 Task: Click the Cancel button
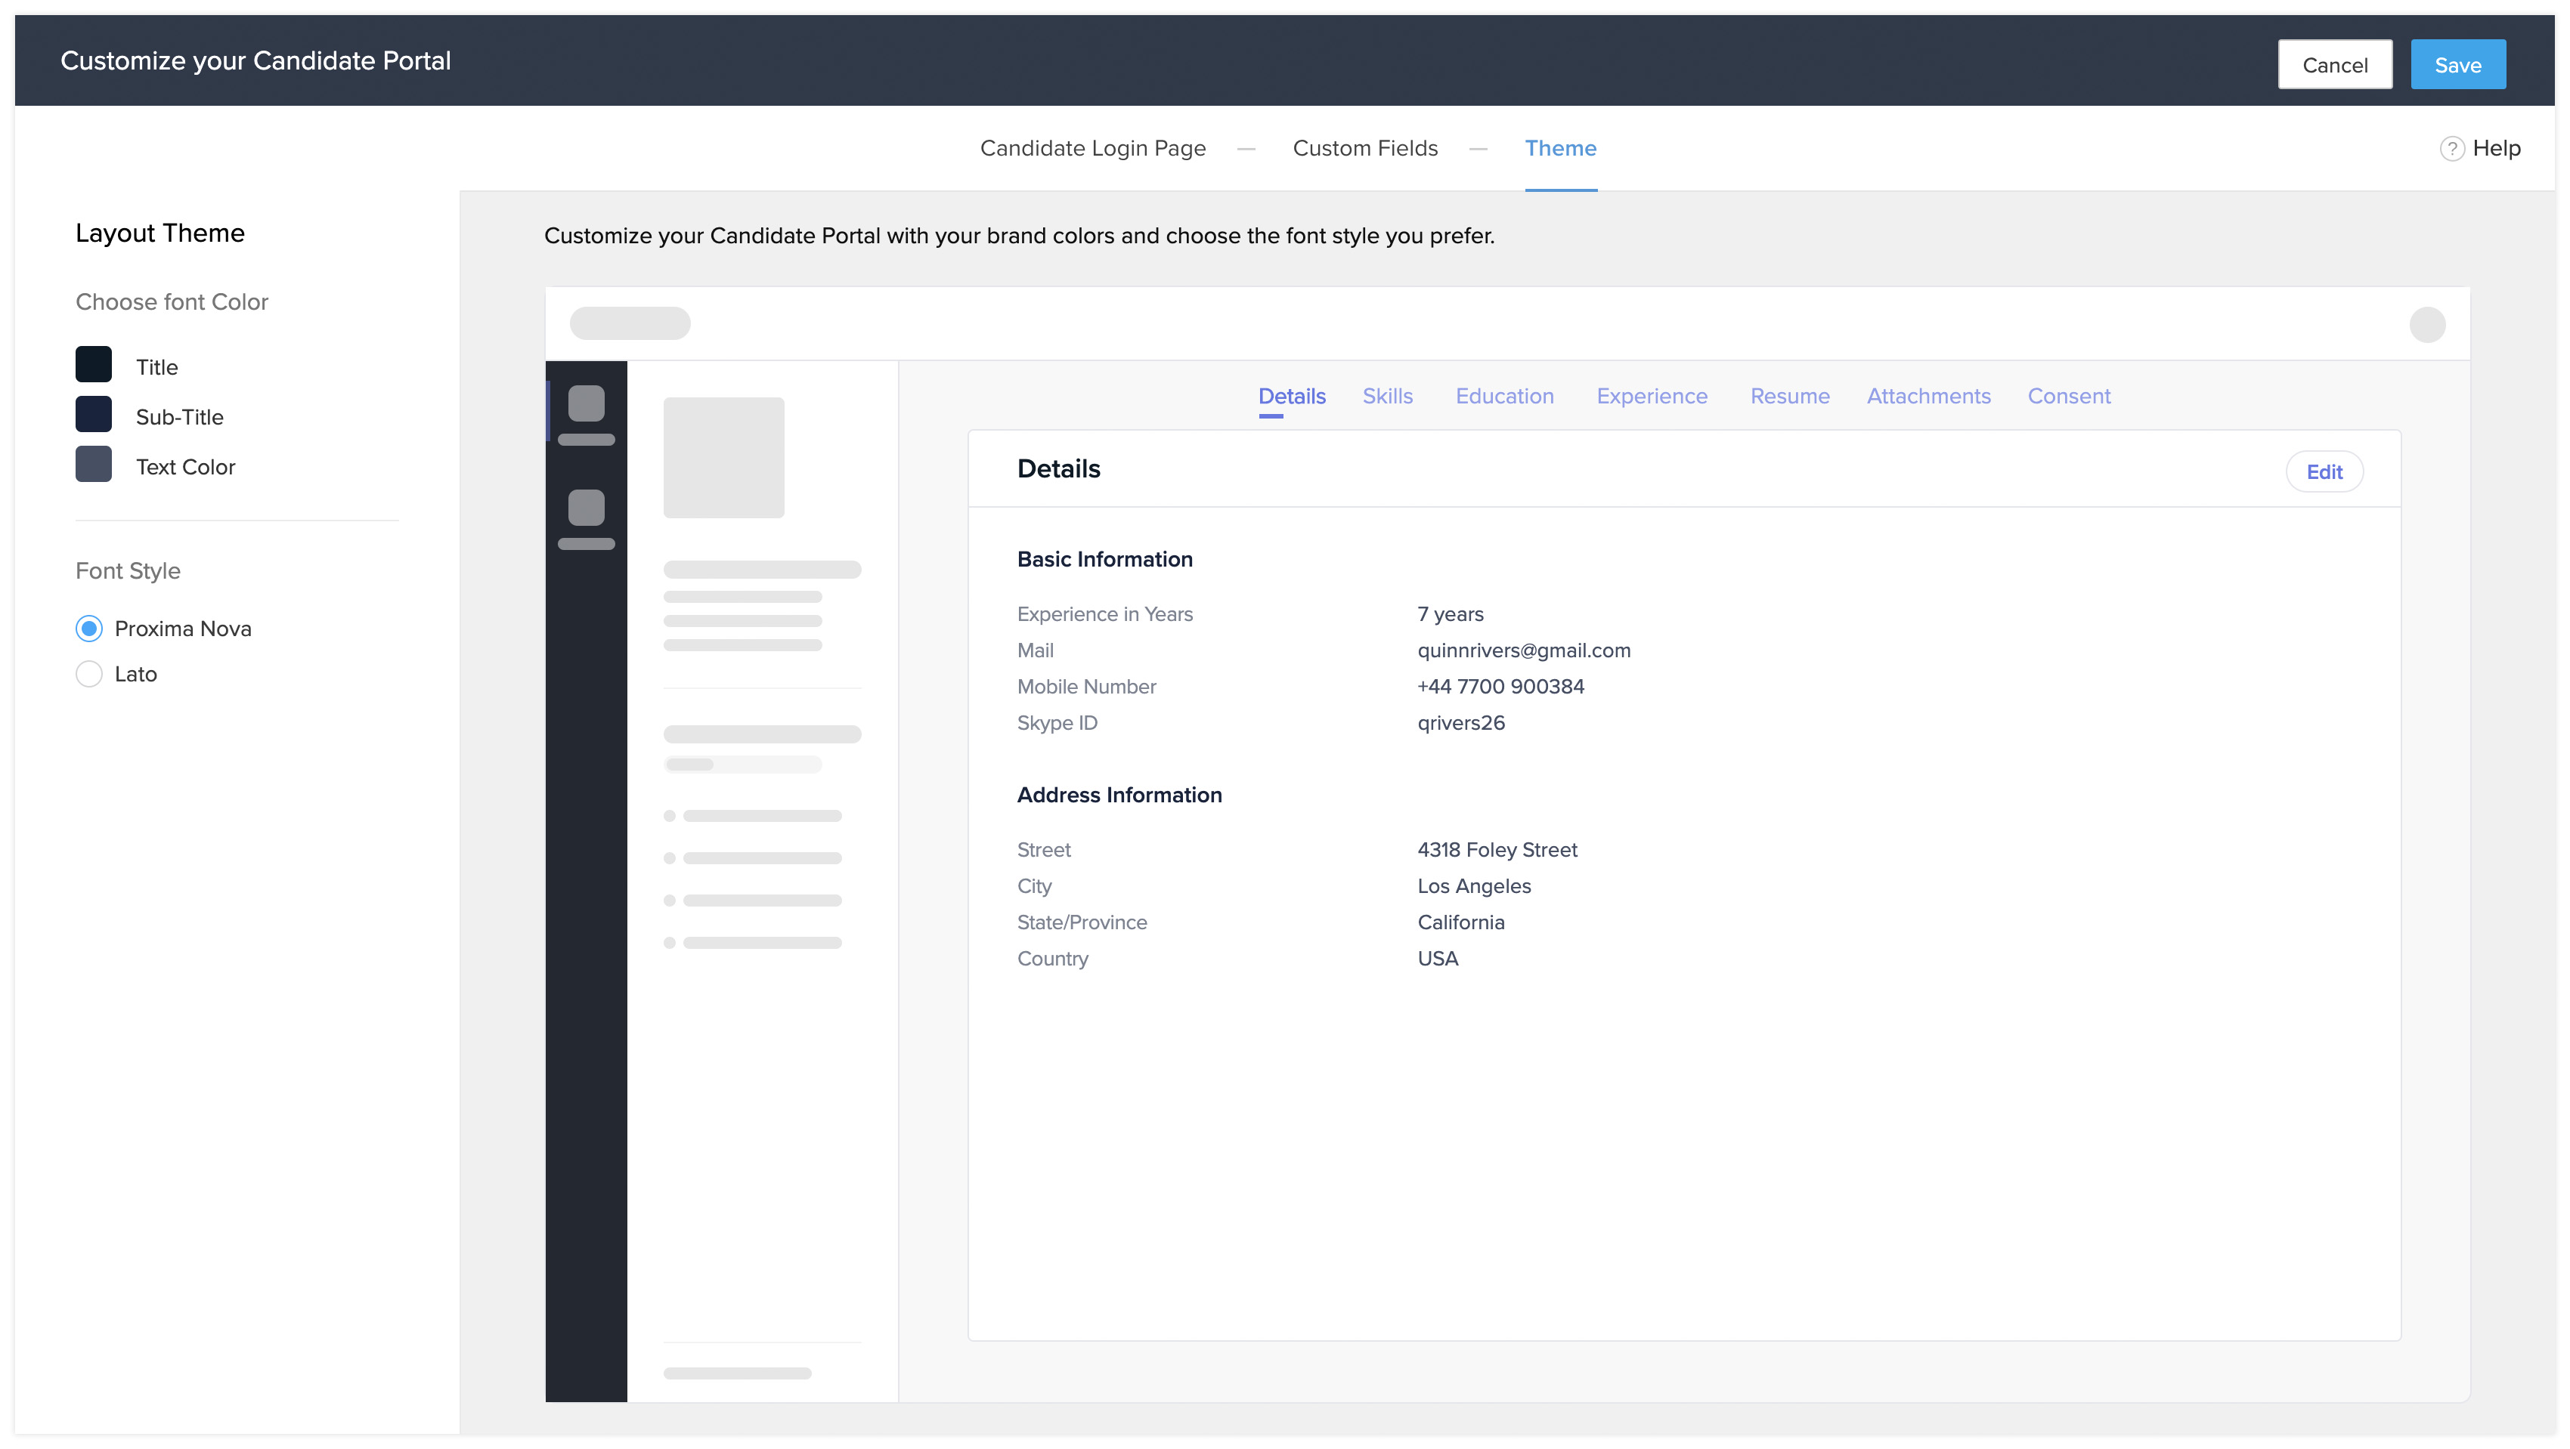[x=2333, y=65]
